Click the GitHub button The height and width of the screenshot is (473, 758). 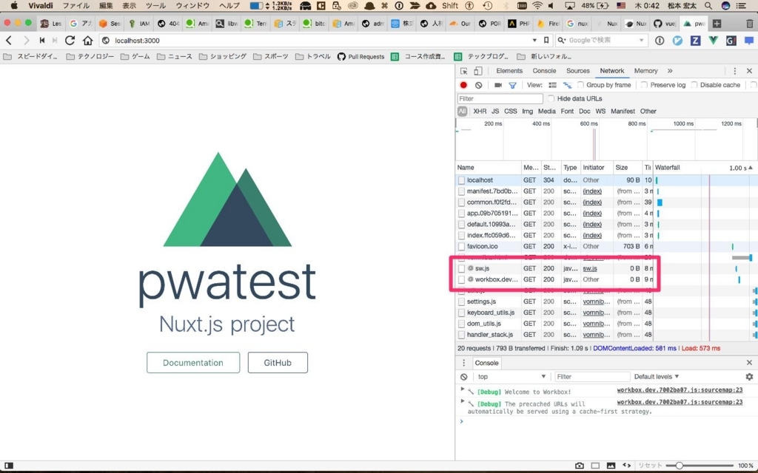click(x=278, y=362)
